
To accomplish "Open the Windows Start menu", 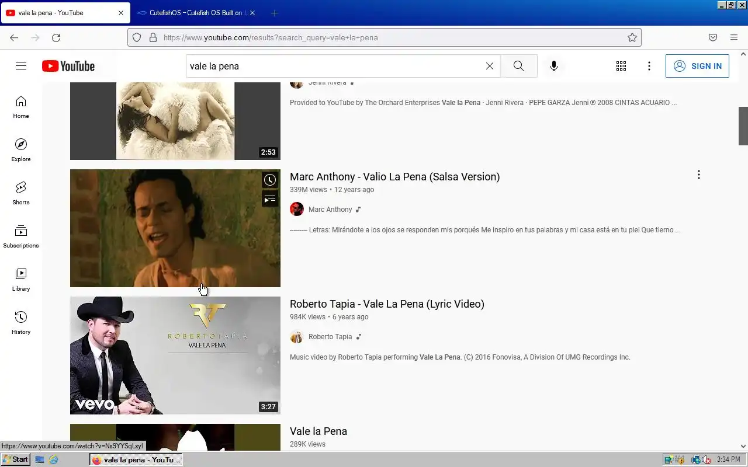I will 15,459.
